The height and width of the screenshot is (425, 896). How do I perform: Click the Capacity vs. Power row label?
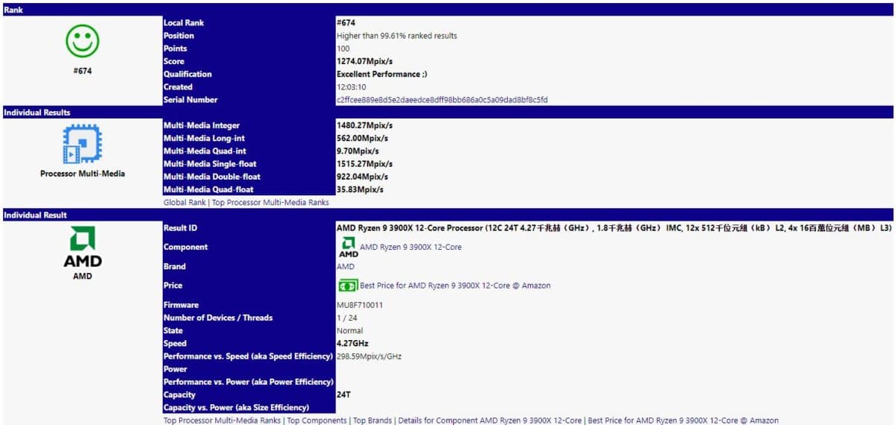pos(236,408)
